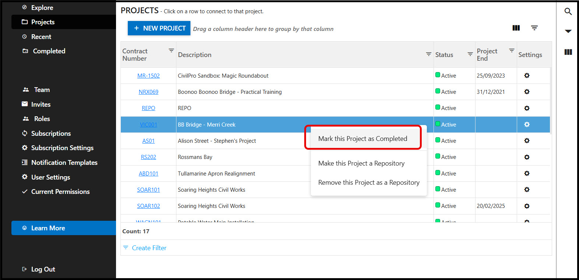Open Description column filter menu
The height and width of the screenshot is (280, 579).
click(428, 54)
